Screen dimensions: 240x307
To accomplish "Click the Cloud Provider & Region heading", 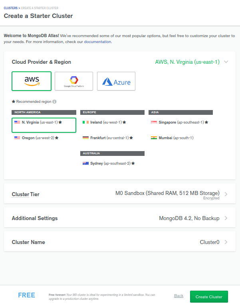I will [42, 62].
